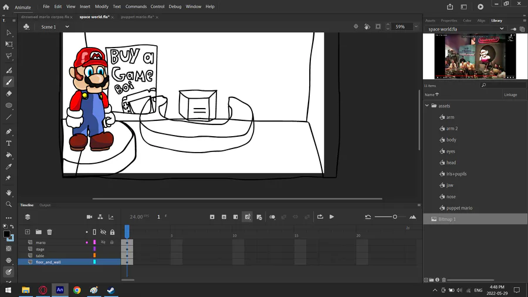The image size is (528, 297).
Task: Show parenting view in timeline
Action: (100, 217)
